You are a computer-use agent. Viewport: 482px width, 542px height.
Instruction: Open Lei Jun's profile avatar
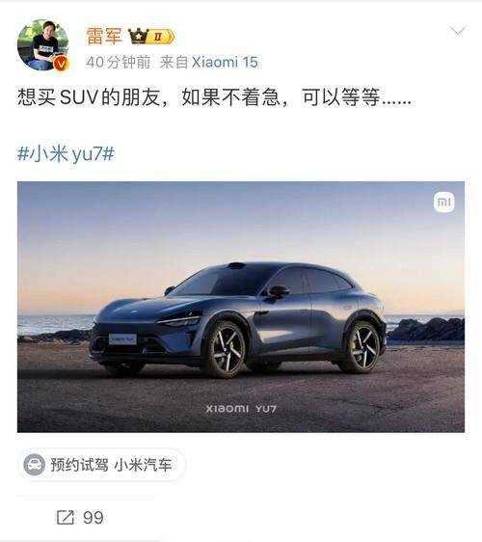click(42, 45)
